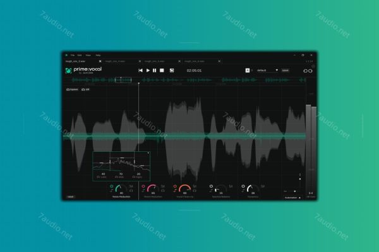Click the selection box in overview waveform
The height and width of the screenshot is (252, 379).
[x=123, y=80]
